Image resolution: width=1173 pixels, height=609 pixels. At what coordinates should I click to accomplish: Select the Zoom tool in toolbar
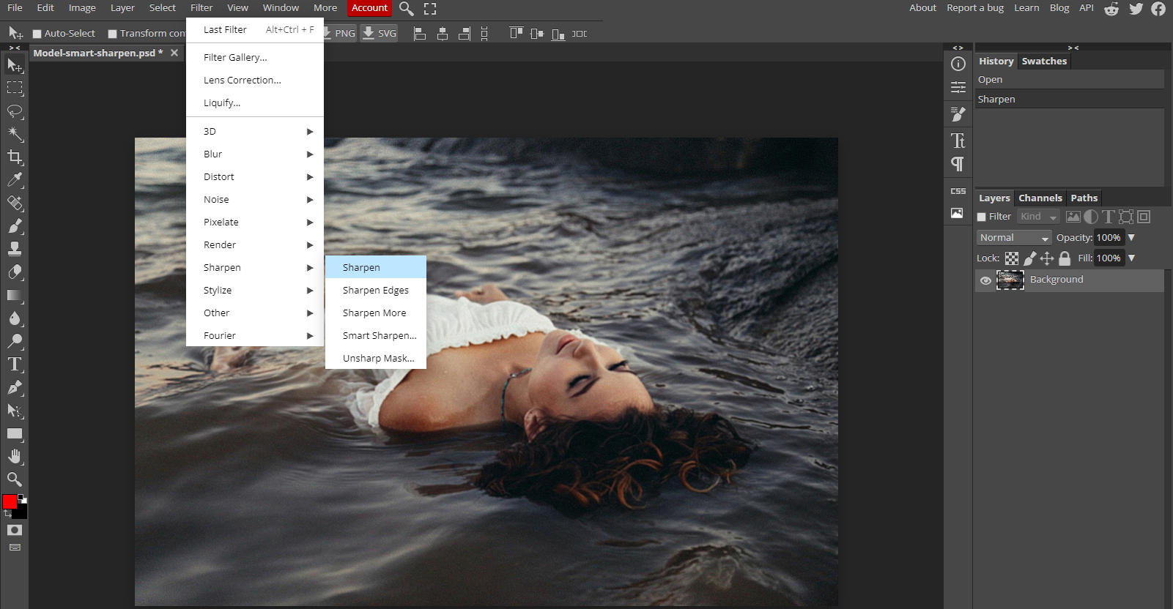(x=15, y=479)
